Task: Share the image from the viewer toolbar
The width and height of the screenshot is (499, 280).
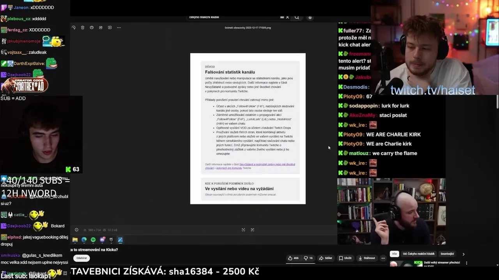Action: pos(101,28)
